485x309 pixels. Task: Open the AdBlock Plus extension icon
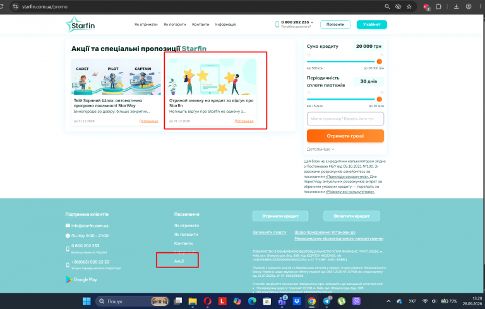(426, 7)
